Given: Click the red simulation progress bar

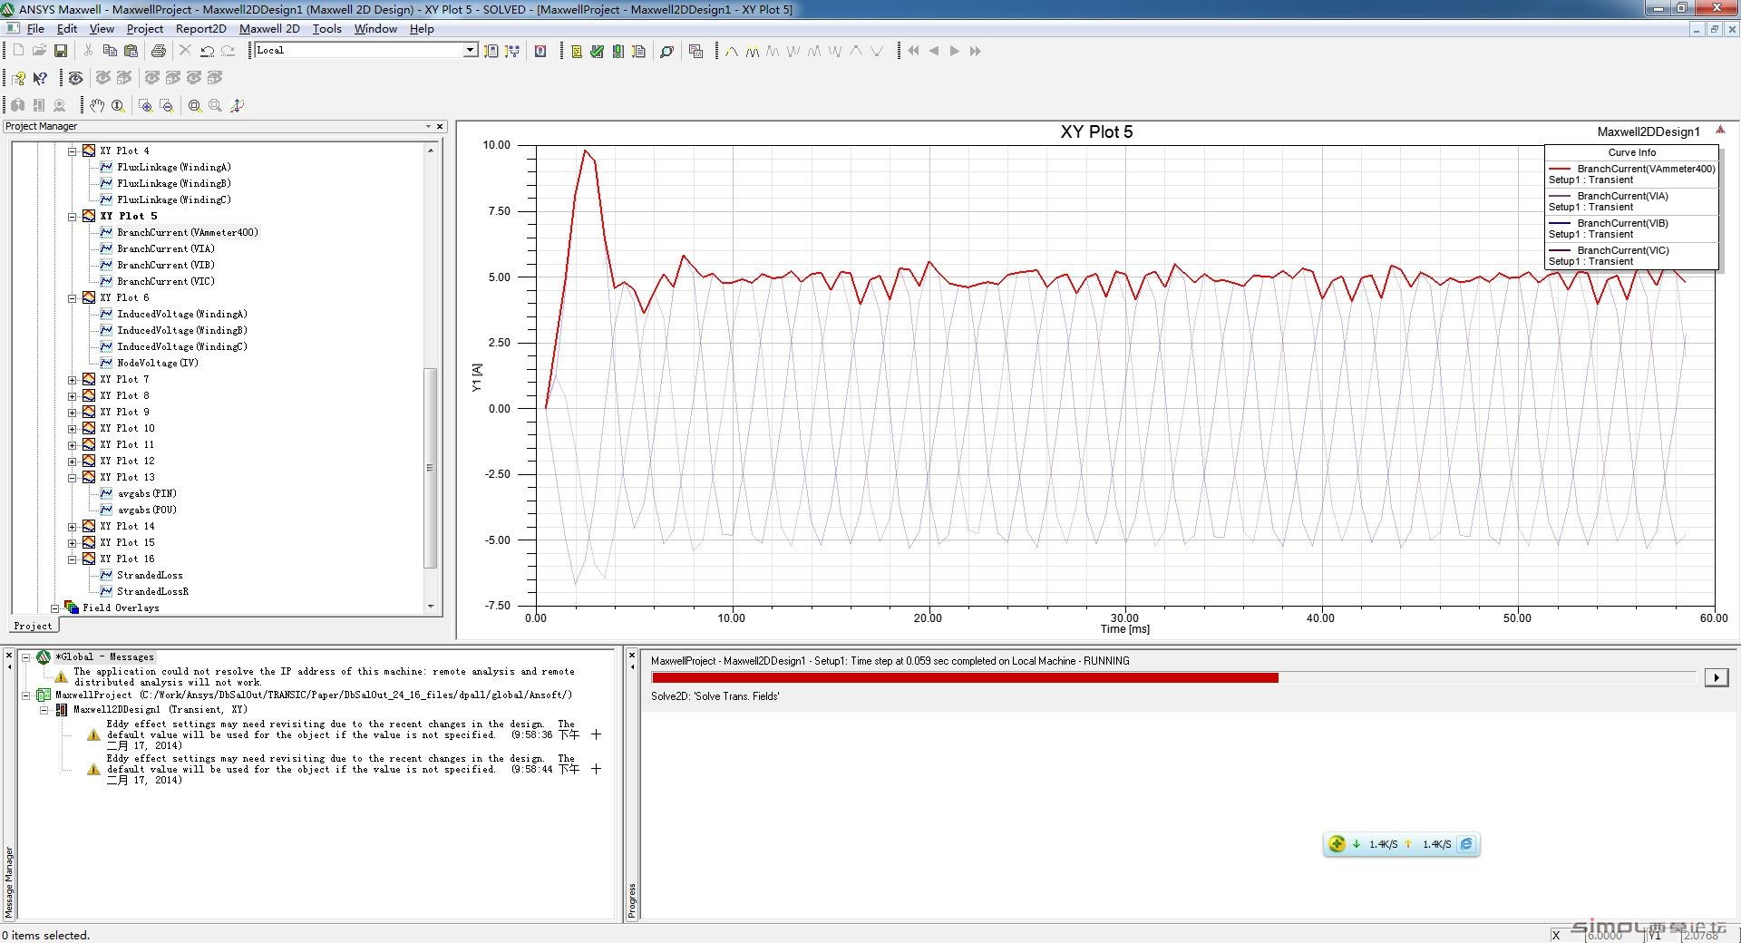Looking at the screenshot, I should click(965, 678).
